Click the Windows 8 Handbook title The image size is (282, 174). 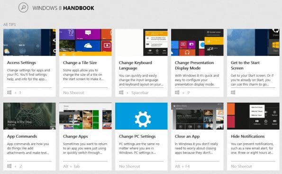coord(64,8)
